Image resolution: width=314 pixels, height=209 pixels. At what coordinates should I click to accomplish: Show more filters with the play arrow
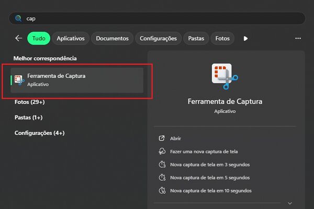pyautogui.click(x=245, y=38)
